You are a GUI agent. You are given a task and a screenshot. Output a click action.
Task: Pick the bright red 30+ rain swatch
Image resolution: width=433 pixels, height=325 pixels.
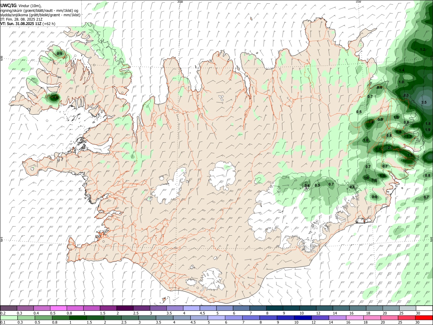[x=424, y=318]
